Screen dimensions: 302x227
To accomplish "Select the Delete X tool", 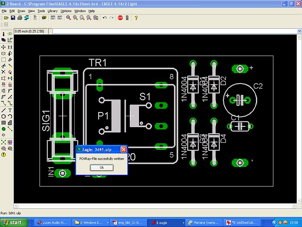I will [x=3, y=72].
